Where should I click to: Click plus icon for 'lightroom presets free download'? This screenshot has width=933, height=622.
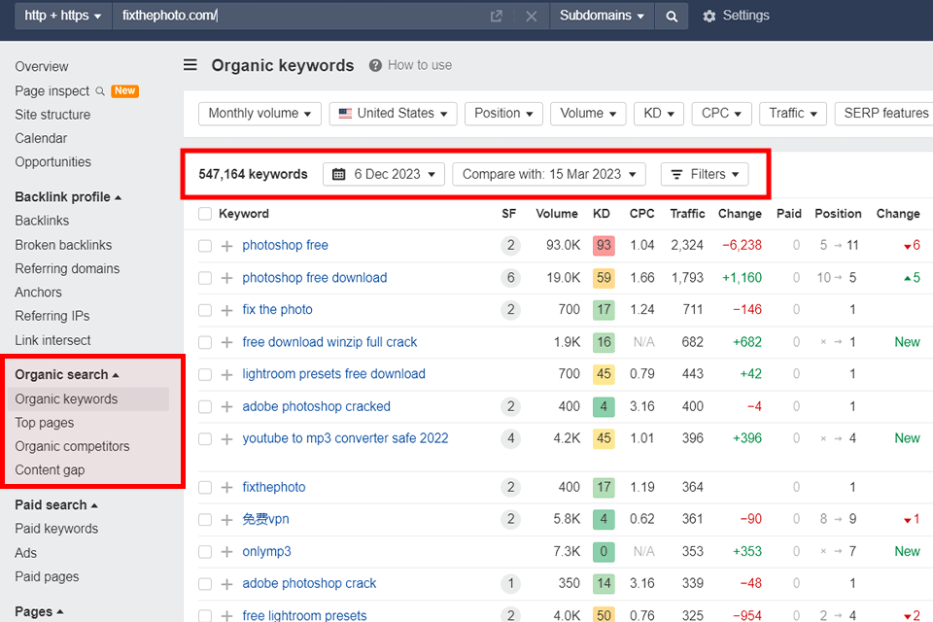226,374
